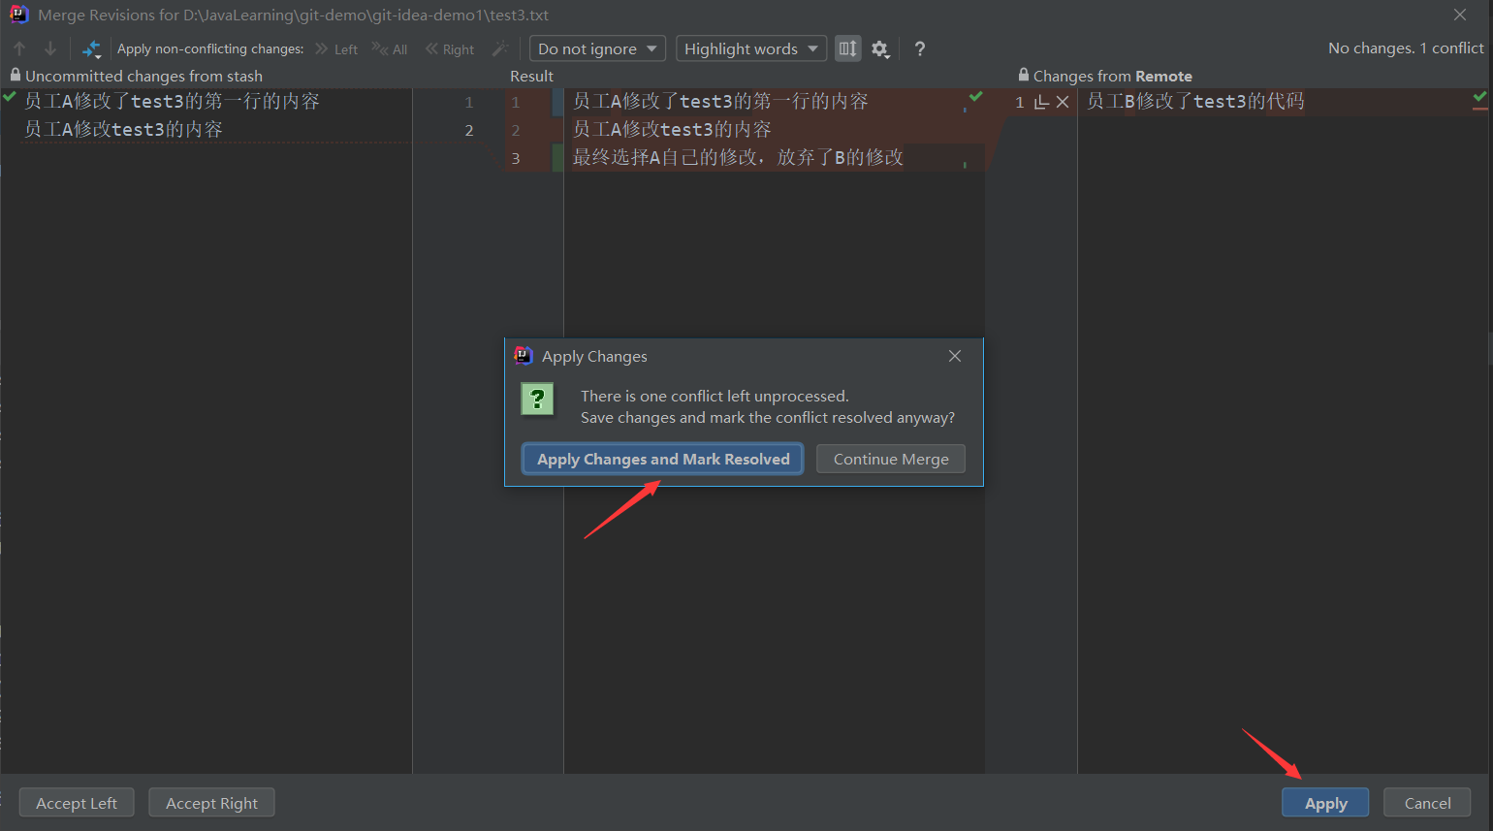Click 'Apply Changes and Mark Resolved'
The width and height of the screenshot is (1493, 831).
(x=663, y=459)
